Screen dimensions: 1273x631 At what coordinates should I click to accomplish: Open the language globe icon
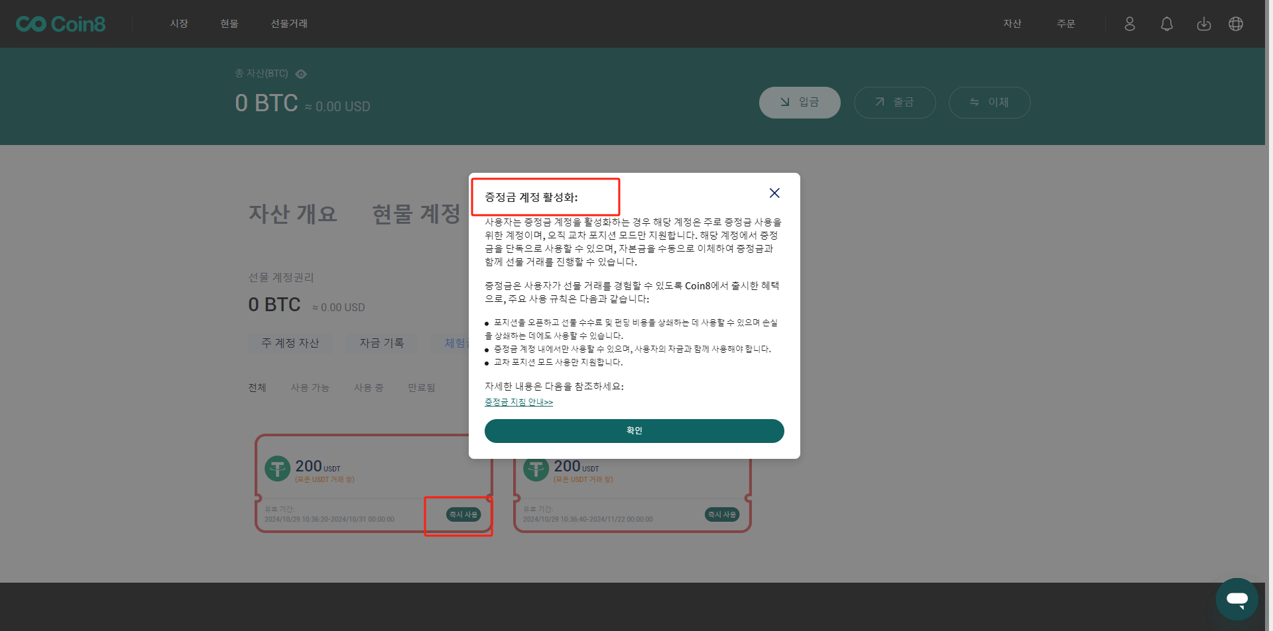pyautogui.click(x=1236, y=24)
